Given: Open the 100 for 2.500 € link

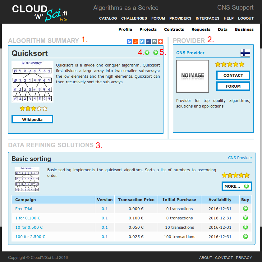Looking at the screenshot, I should click(30, 237).
